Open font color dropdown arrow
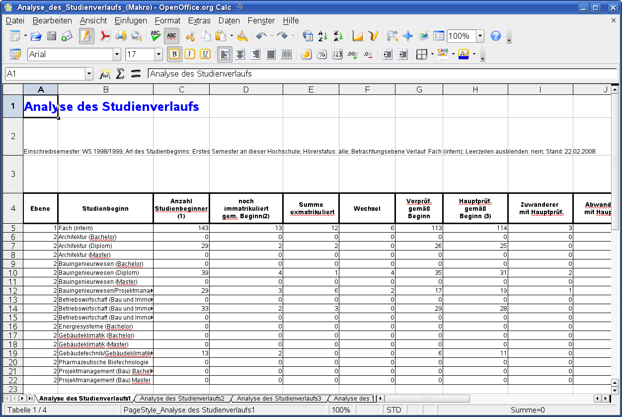The height and width of the screenshot is (417, 622). 474,54
